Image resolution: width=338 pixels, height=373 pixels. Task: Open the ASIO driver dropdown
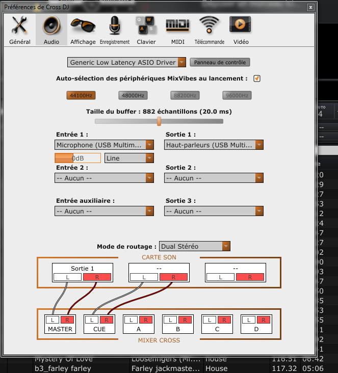(126, 62)
